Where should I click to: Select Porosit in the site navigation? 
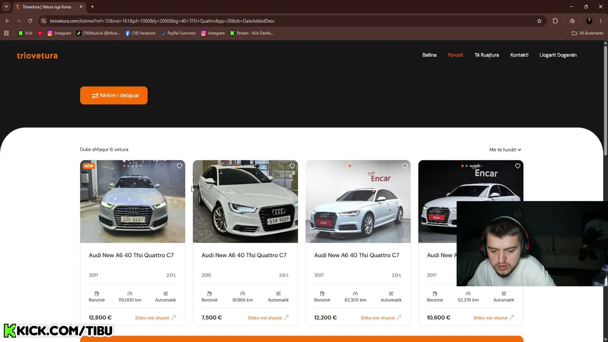coord(456,55)
